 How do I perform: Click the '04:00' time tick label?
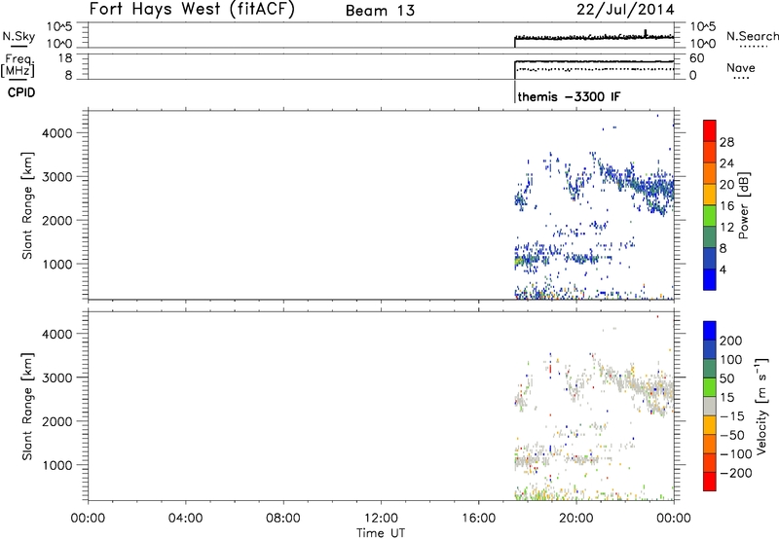pos(185,519)
